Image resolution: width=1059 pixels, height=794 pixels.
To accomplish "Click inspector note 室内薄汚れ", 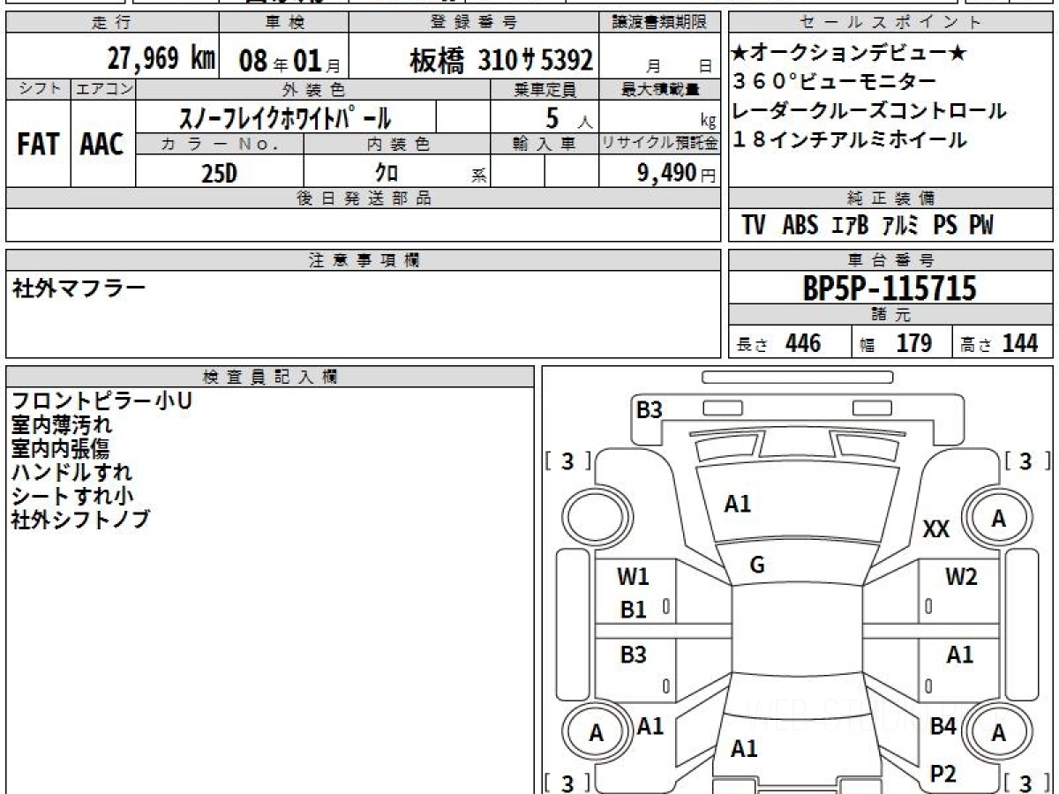I will coord(62,424).
